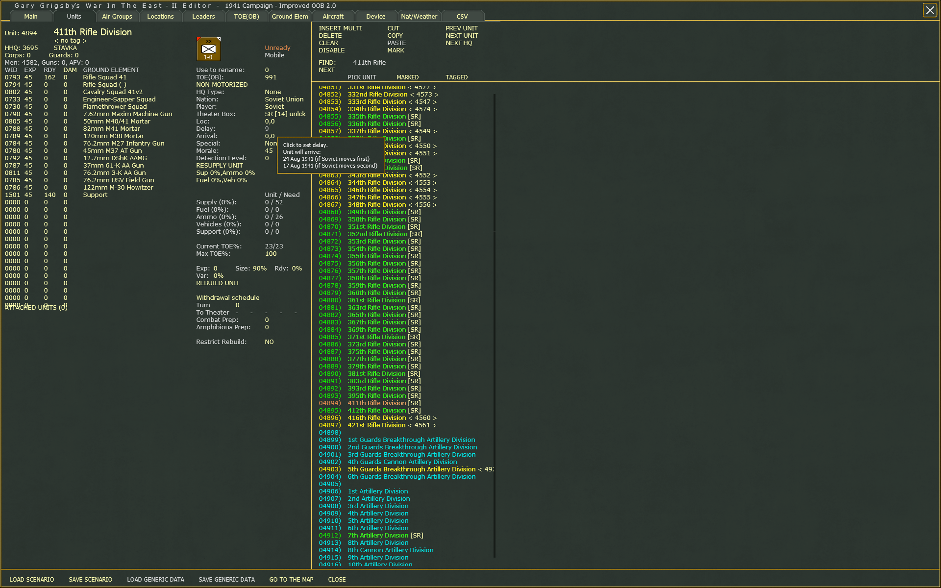Select PICK UNIT list mode
941x588 pixels.
(x=362, y=77)
